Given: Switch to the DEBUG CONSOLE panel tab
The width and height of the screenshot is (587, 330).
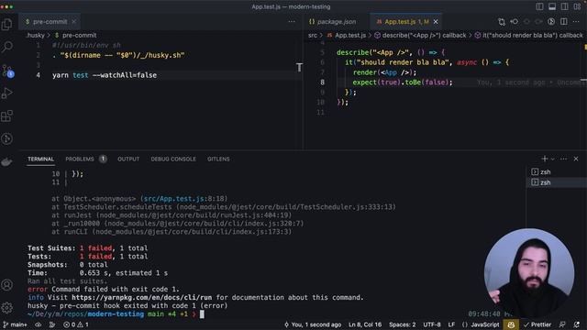Looking at the screenshot, I should point(173,159).
